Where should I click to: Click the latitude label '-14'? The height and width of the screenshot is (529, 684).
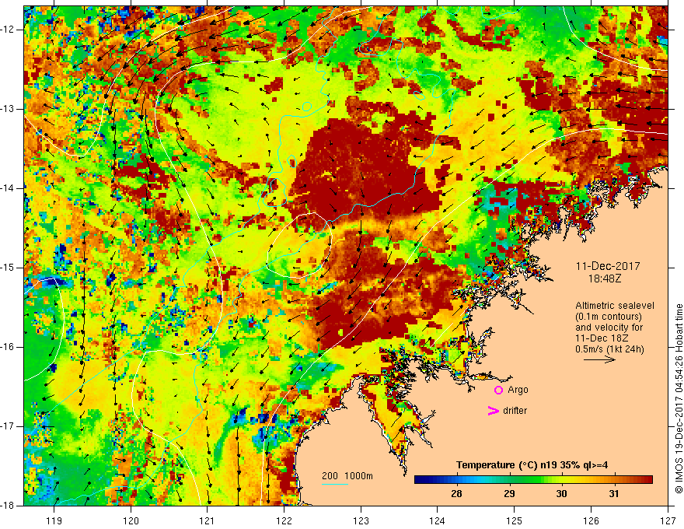pyautogui.click(x=9, y=188)
